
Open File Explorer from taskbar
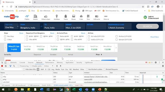[x=22, y=89]
